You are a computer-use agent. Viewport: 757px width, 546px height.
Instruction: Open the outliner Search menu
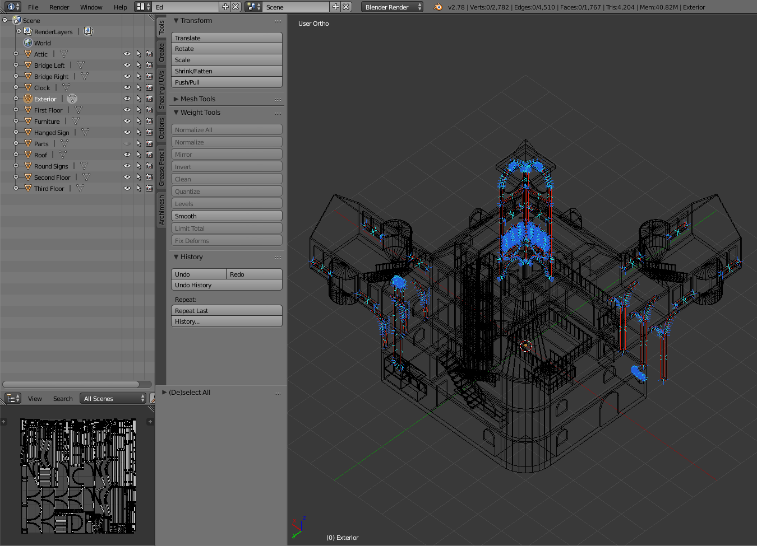point(63,399)
